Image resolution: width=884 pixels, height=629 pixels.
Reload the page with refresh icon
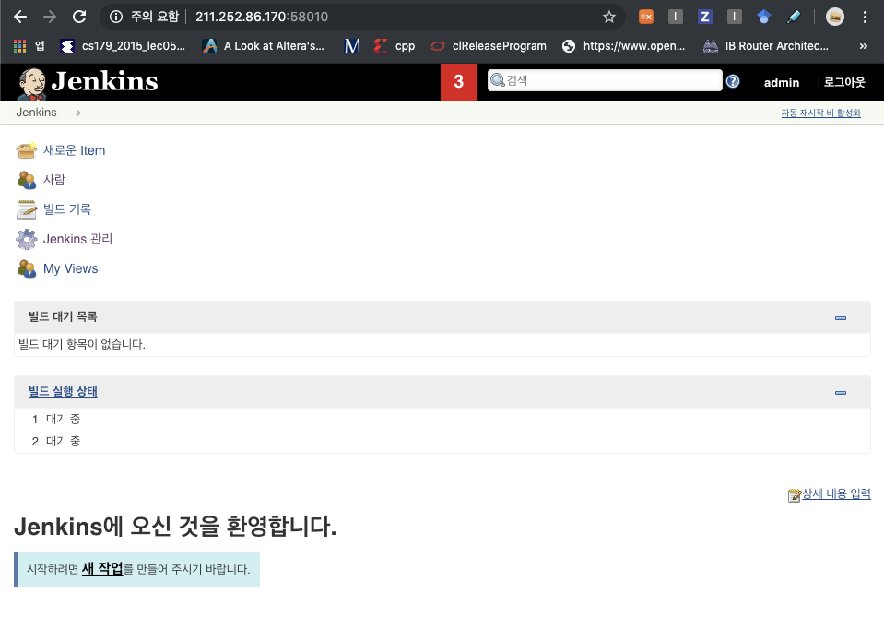79,17
